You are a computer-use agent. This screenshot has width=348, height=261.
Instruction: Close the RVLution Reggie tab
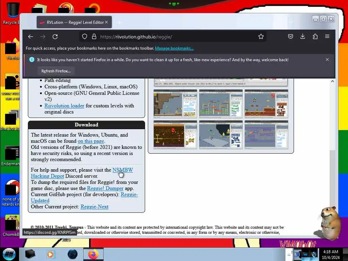(106, 22)
